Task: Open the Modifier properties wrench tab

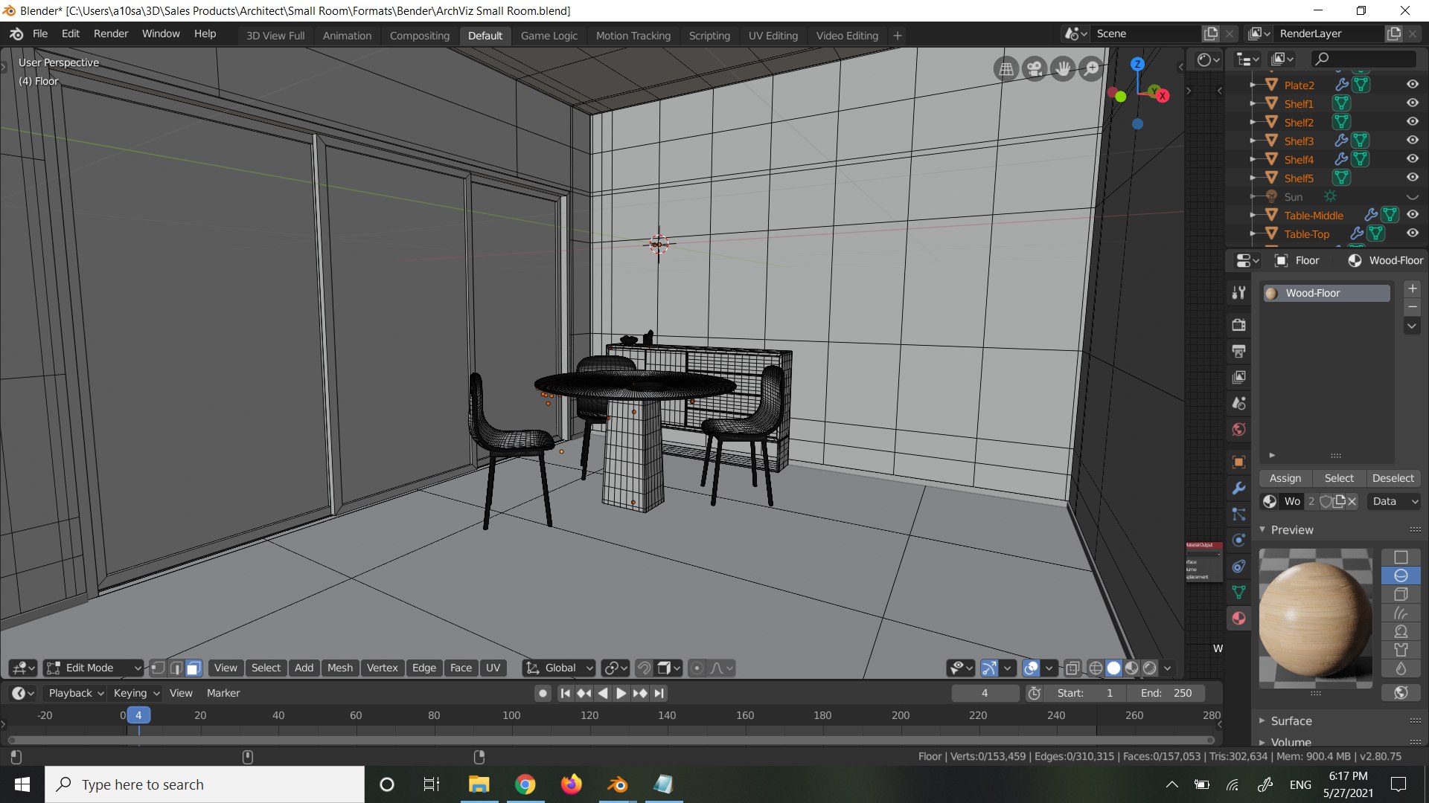Action: coord(1238,488)
